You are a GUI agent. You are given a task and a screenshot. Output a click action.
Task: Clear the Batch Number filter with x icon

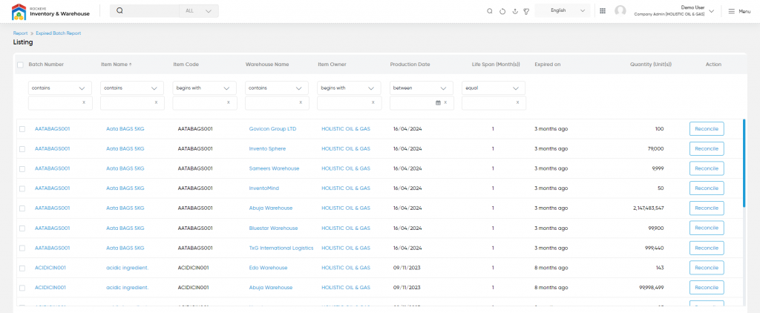point(84,102)
